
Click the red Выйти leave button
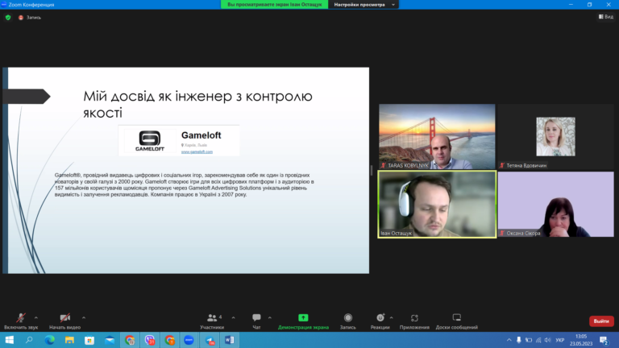[x=600, y=321]
